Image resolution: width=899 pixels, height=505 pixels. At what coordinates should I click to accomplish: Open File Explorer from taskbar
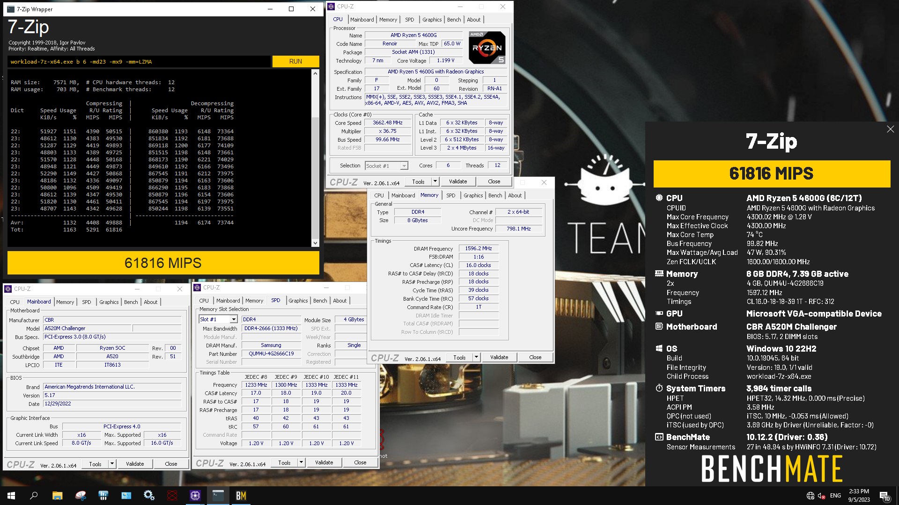tap(57, 496)
